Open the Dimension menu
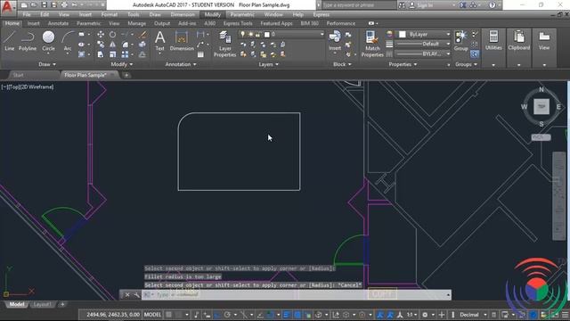This screenshot has width=570, height=321. pos(183,14)
